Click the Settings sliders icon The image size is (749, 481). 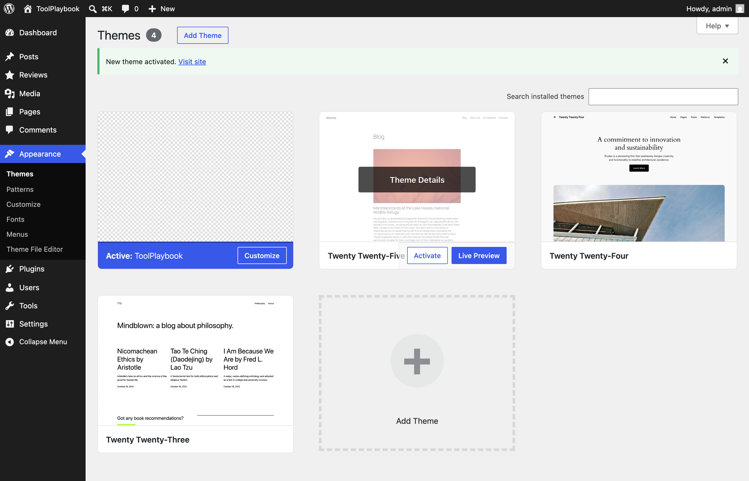(10, 324)
